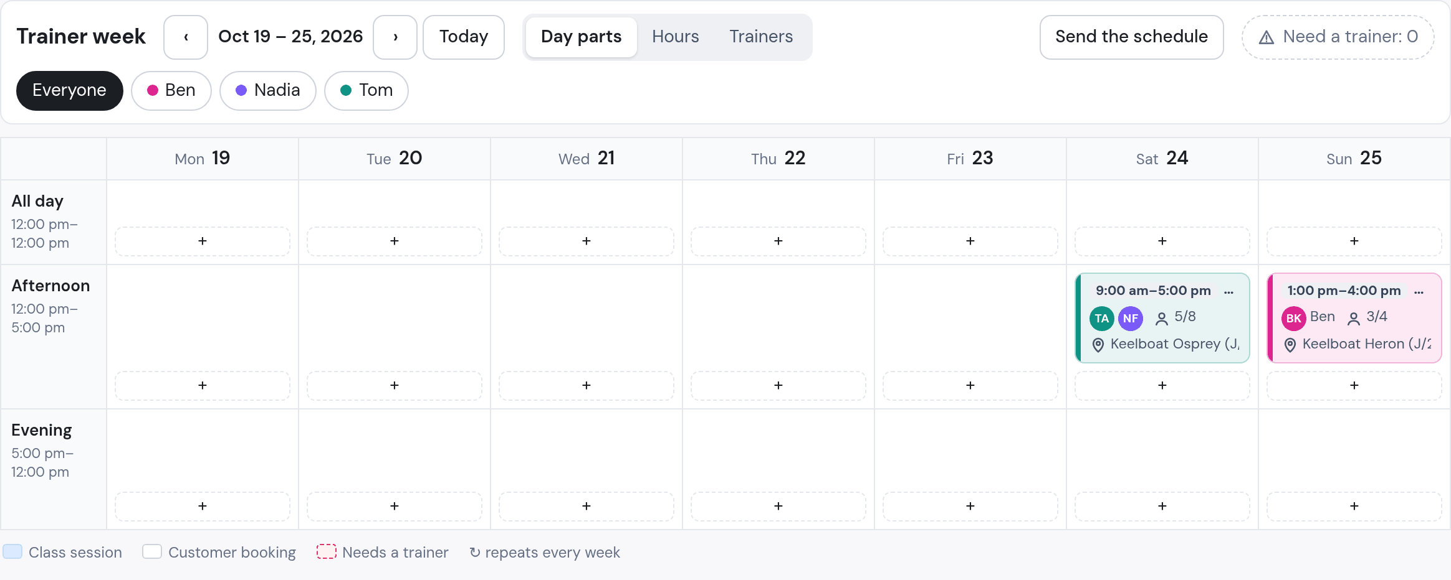The height and width of the screenshot is (580, 1451).
Task: Add an afternoon session on Sat 24
Action: 1162,386
